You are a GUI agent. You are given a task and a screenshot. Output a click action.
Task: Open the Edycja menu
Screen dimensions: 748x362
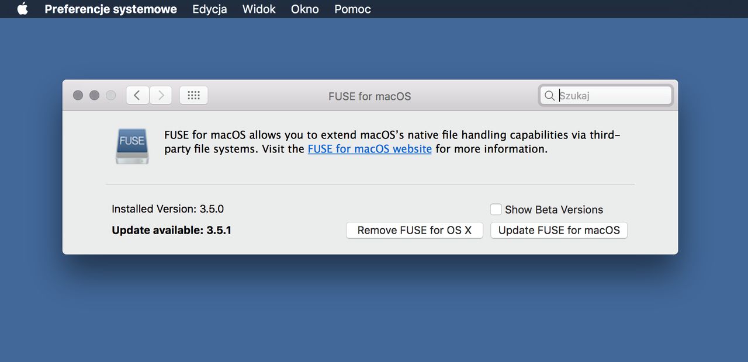[210, 9]
